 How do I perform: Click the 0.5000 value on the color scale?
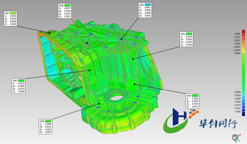pyautogui.click(x=237, y=53)
